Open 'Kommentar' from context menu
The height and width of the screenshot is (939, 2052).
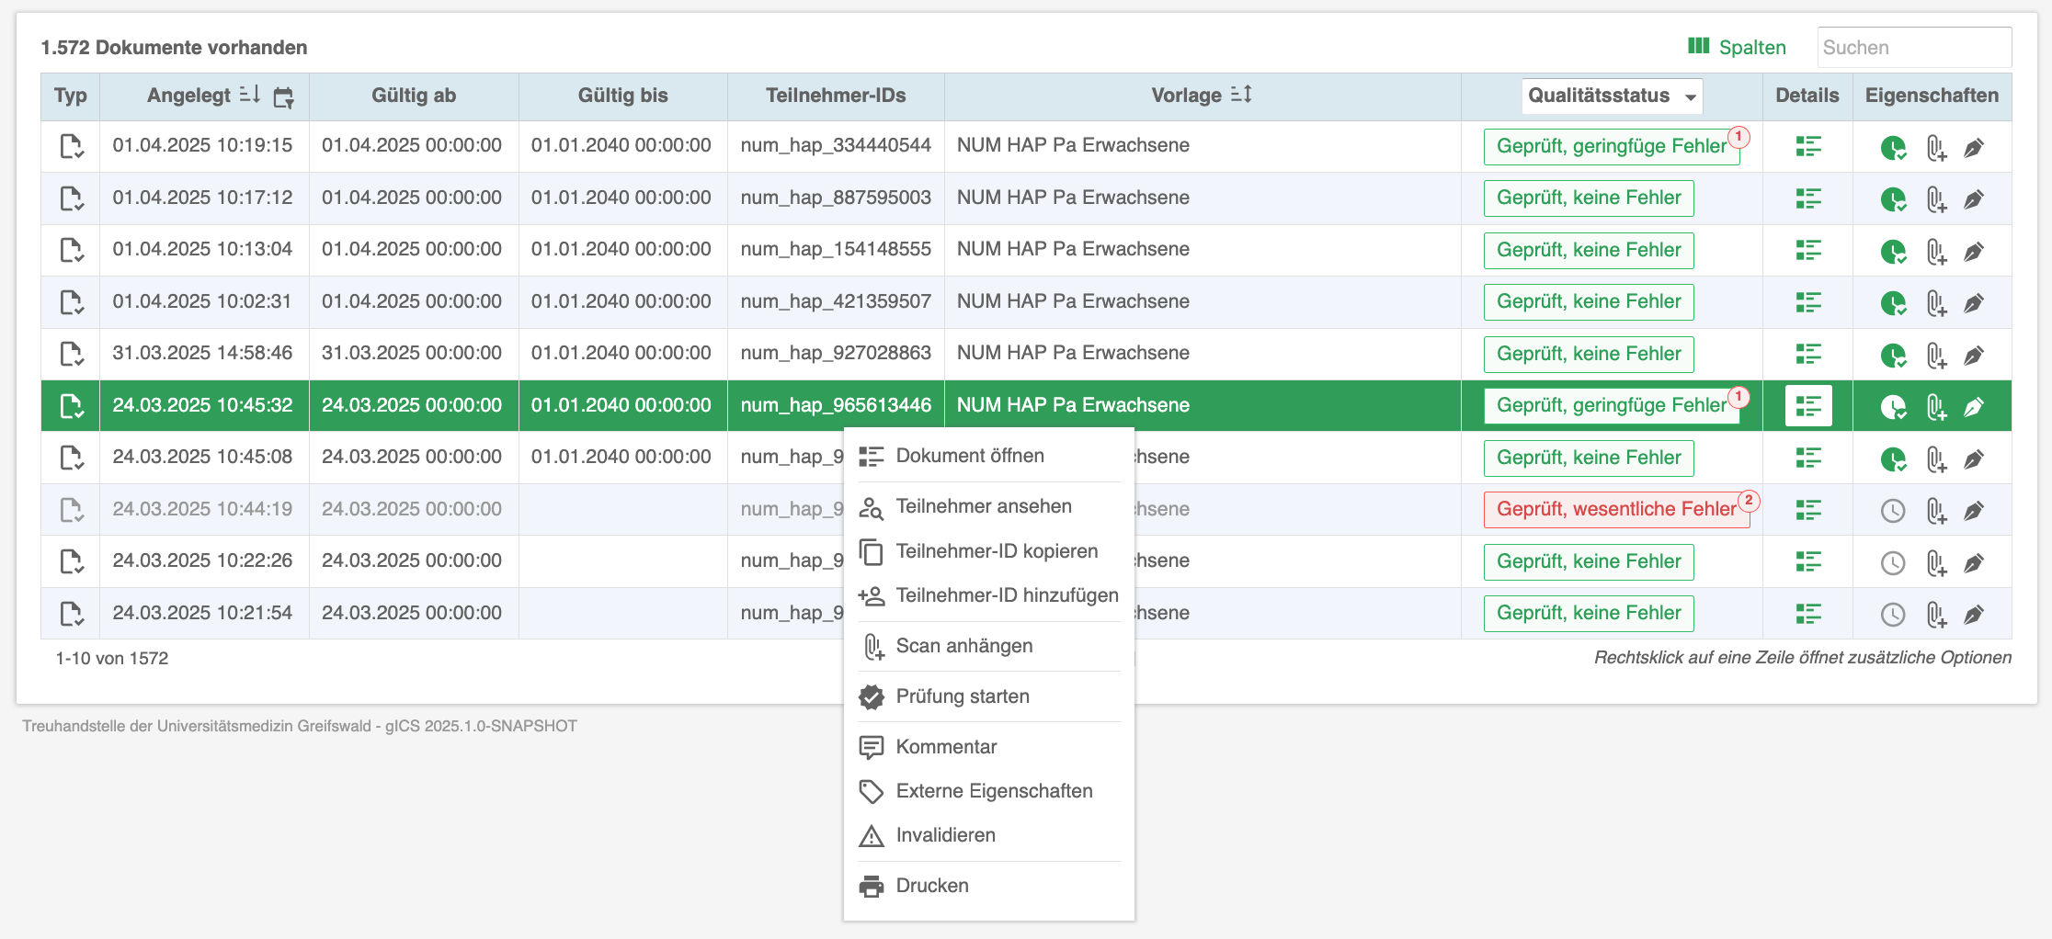tap(988, 747)
